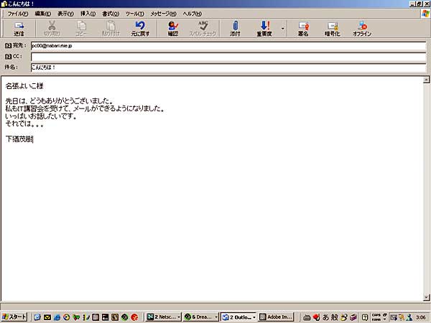Open the Windows スタート button

pos(14,317)
